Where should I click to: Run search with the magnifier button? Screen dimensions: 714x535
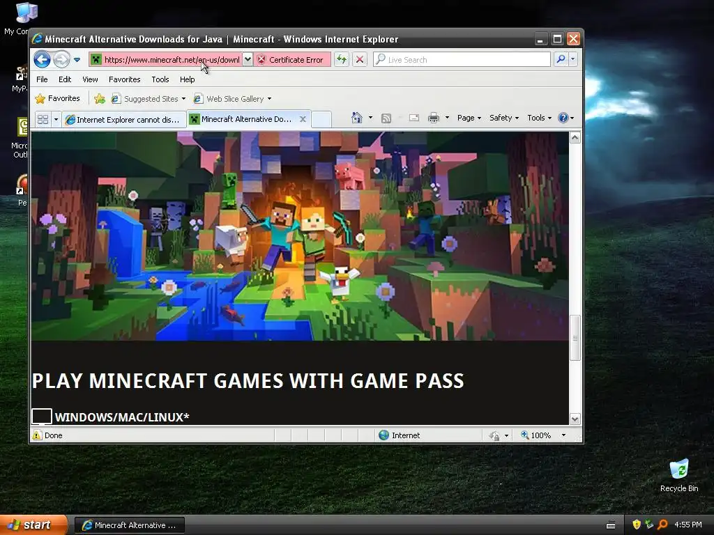click(x=561, y=59)
